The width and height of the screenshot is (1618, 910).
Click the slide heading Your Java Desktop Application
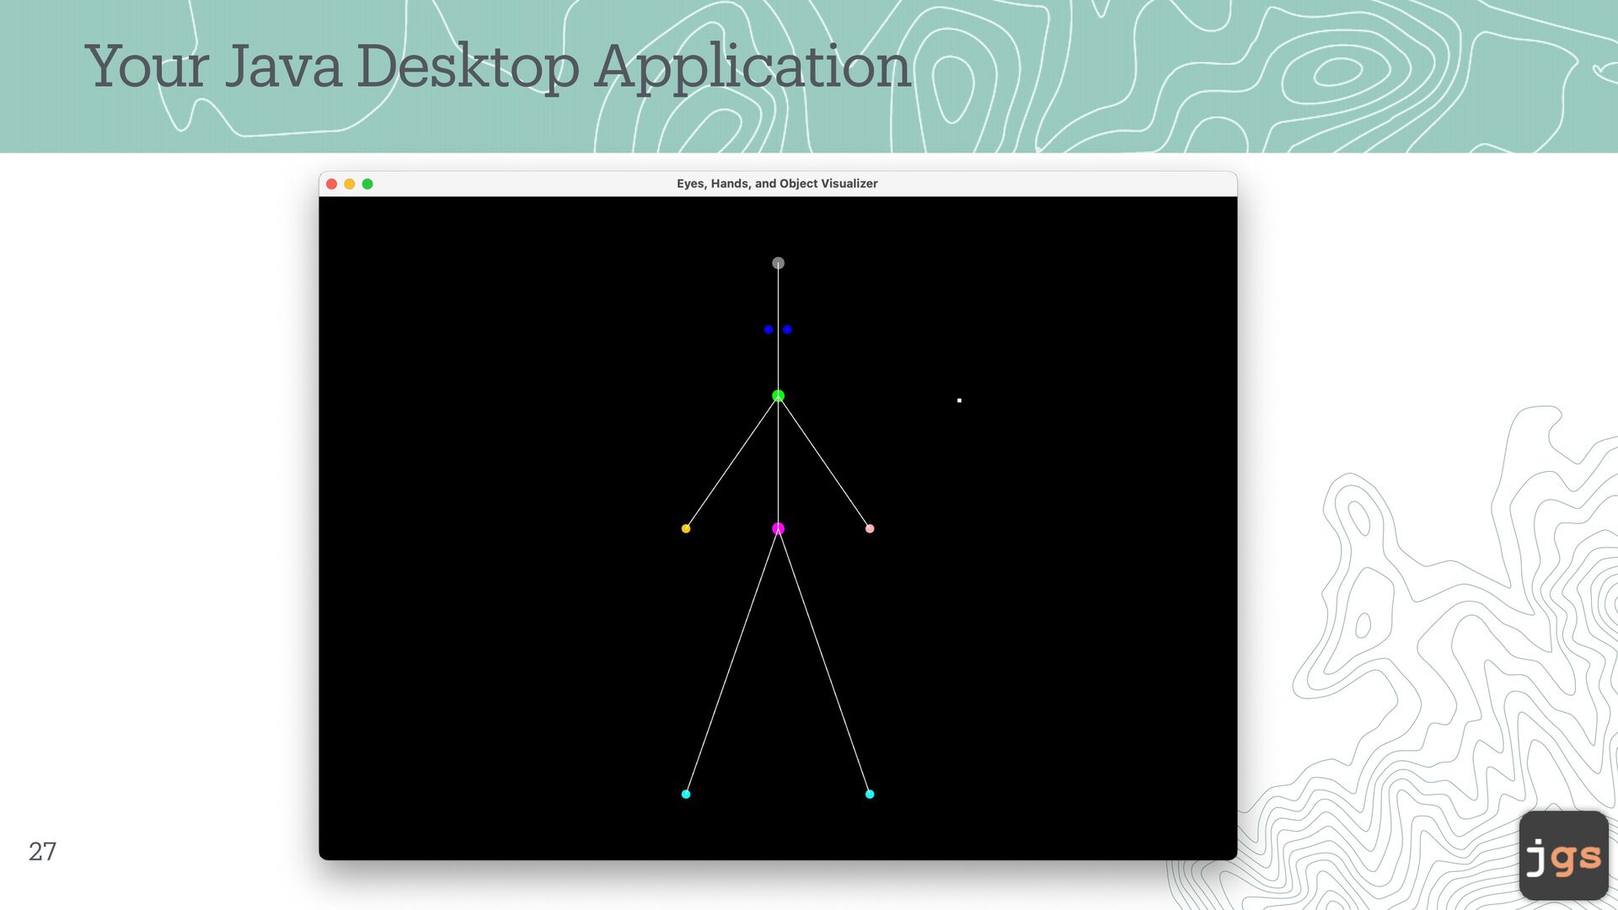(x=497, y=67)
